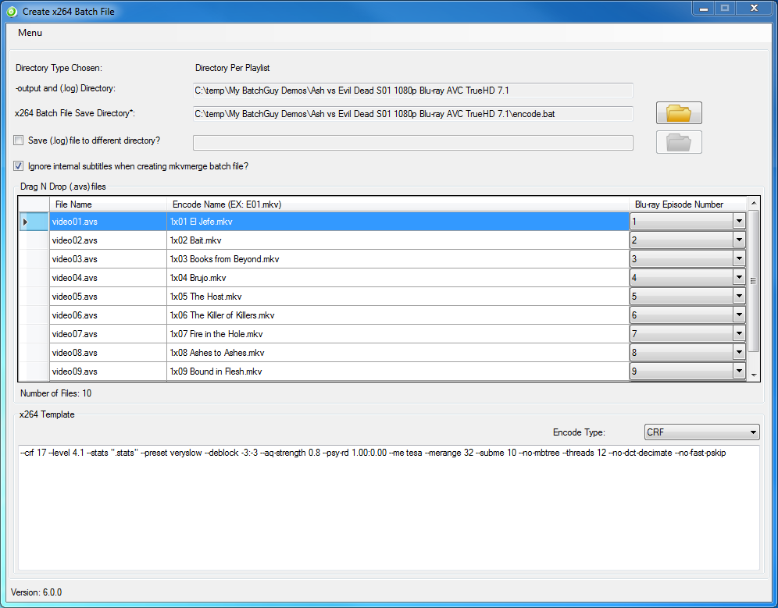Click the 'Version: 6.0.0' status text
Screen dimensions: 778x608
click(36, 592)
